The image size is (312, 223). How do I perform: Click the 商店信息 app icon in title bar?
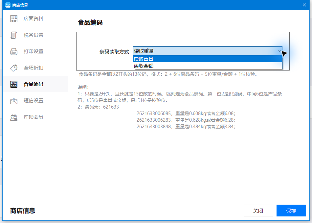(x=8, y=5)
